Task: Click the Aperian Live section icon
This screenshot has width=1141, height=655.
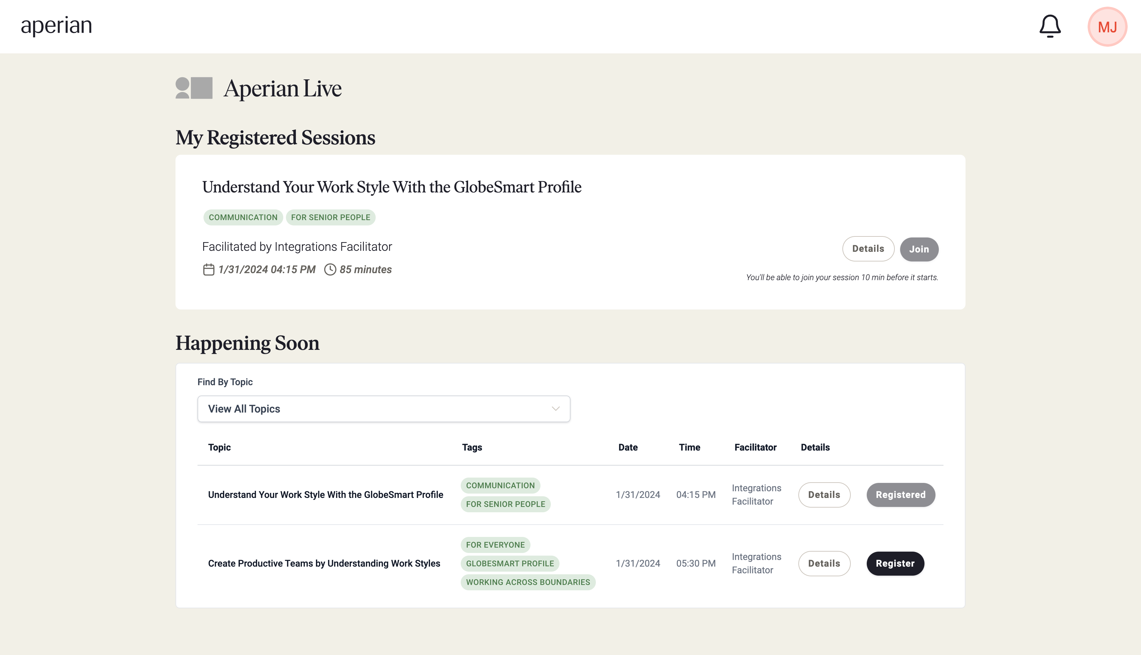Action: [x=194, y=88]
